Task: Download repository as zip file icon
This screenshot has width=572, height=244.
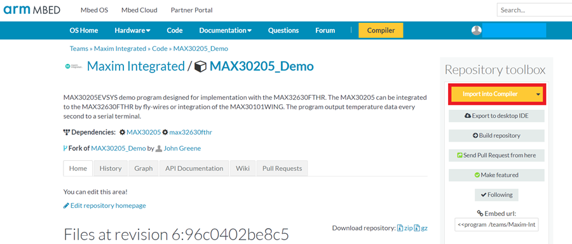Action: pyautogui.click(x=400, y=228)
